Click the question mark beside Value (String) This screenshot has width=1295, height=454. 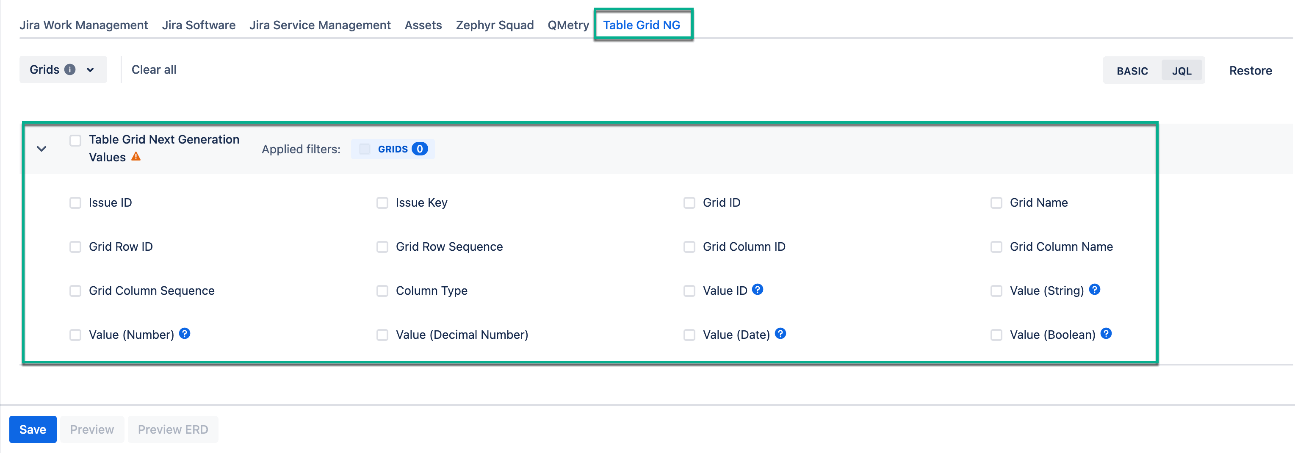[x=1094, y=290]
